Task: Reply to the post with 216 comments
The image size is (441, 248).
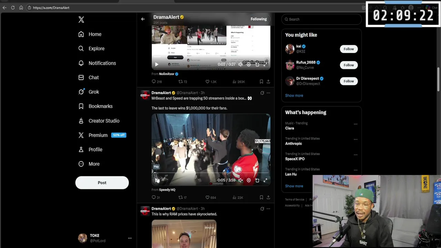Action: point(157,82)
